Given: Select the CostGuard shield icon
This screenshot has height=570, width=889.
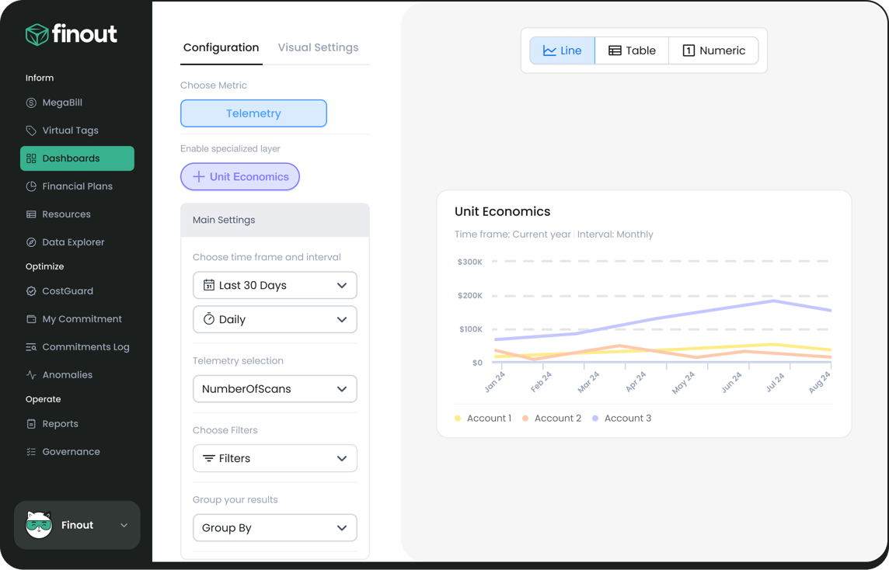Looking at the screenshot, I should tap(31, 291).
